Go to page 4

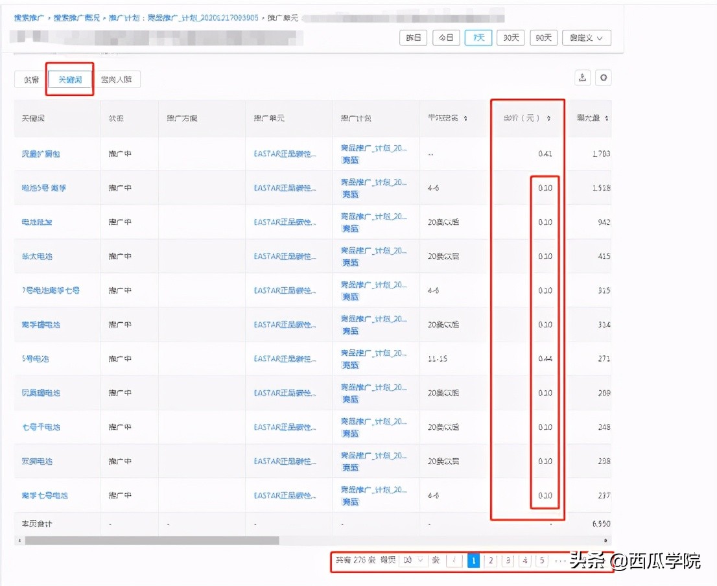click(525, 561)
